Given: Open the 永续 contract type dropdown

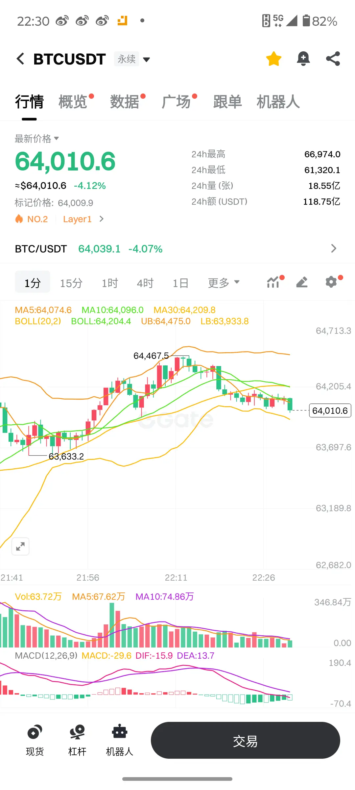Looking at the screenshot, I should pyautogui.click(x=132, y=59).
